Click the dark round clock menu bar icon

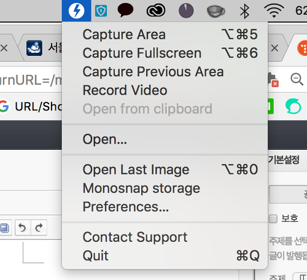pyautogui.click(x=186, y=10)
